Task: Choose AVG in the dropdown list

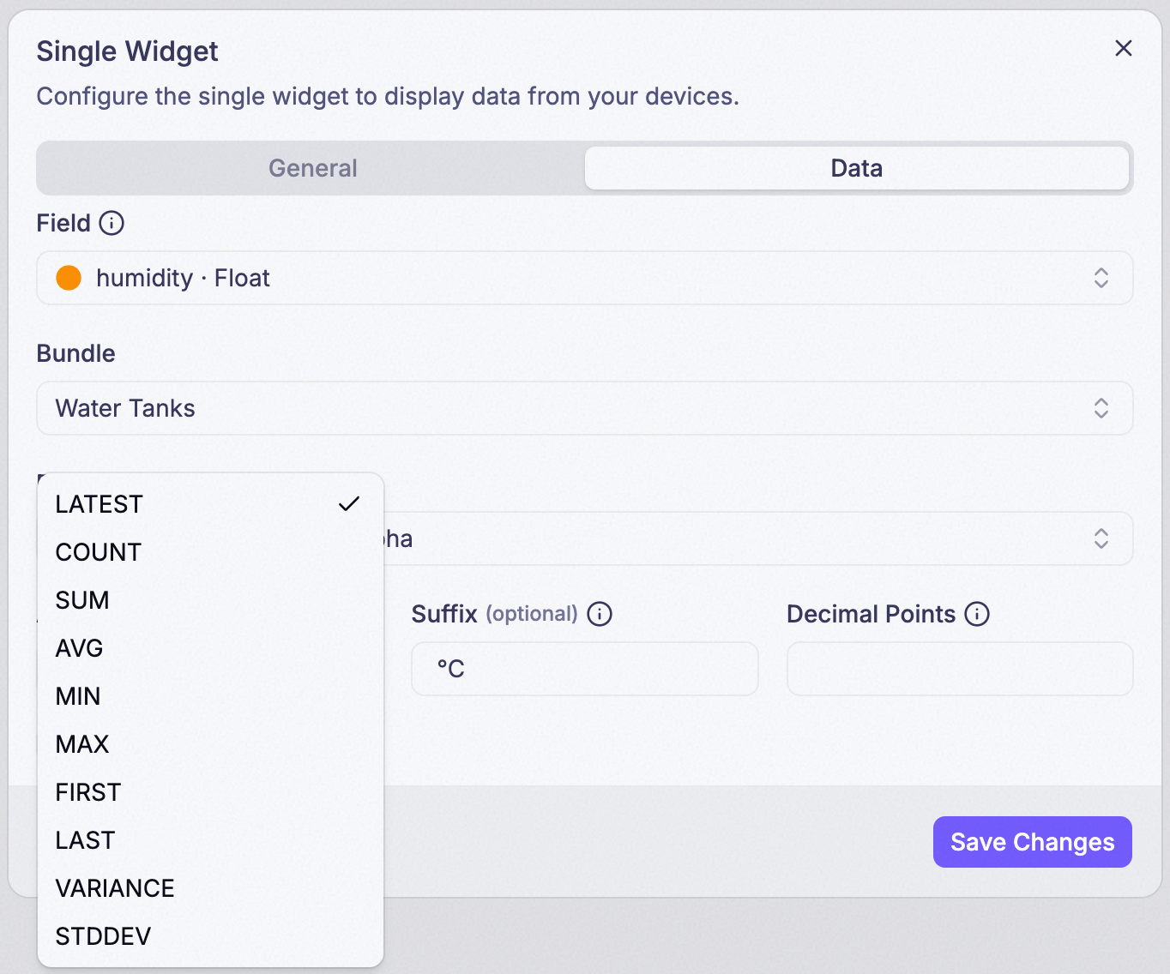Action: (x=210, y=648)
